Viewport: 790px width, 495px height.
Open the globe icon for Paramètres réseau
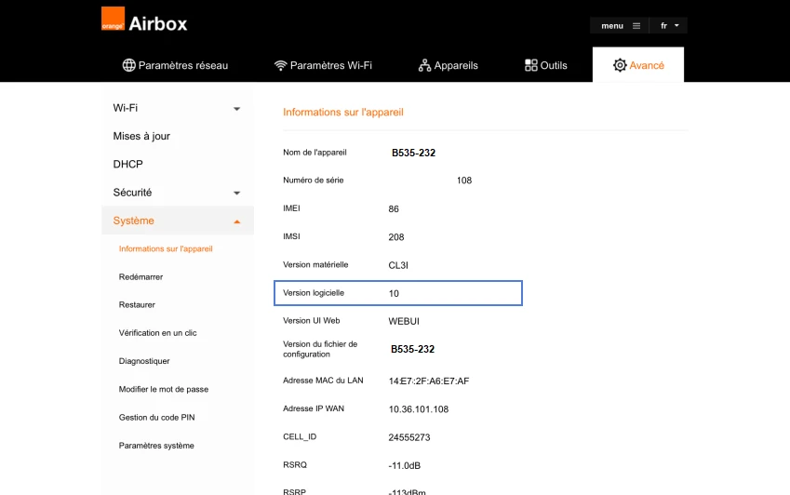coord(129,65)
